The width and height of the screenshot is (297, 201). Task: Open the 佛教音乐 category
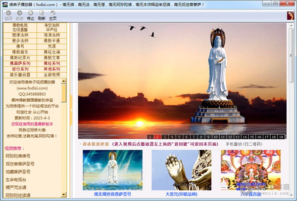tap(20, 52)
